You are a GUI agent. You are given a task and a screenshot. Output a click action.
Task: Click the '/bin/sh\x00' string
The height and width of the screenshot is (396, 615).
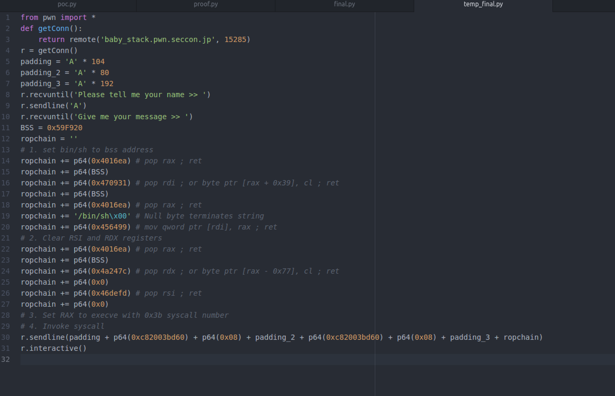point(102,216)
